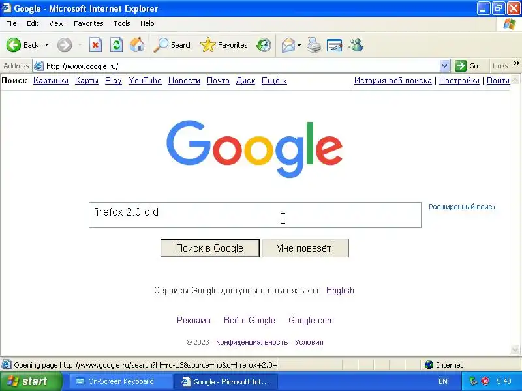Click the red security shield tray icon
This screenshot has width=522, height=391.
click(x=485, y=381)
